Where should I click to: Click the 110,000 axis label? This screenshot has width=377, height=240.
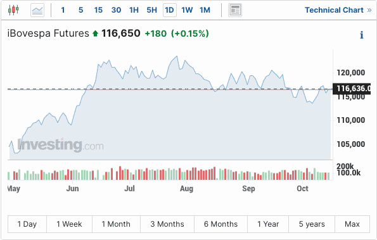pyautogui.click(x=350, y=120)
